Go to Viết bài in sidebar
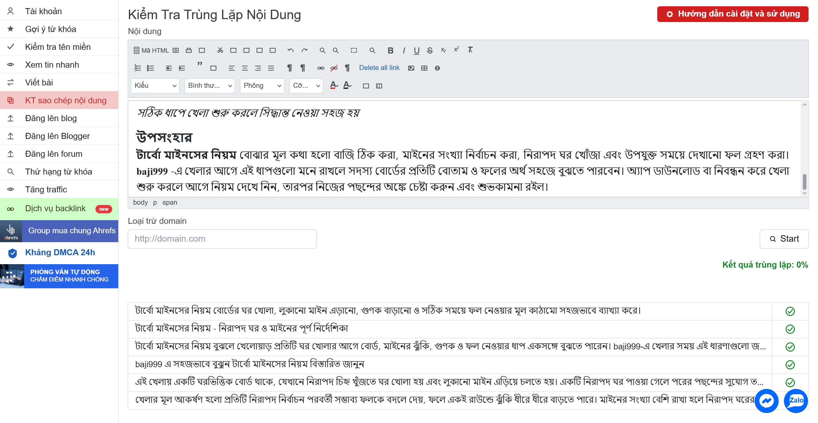This screenshot has width=818, height=423. (x=59, y=83)
